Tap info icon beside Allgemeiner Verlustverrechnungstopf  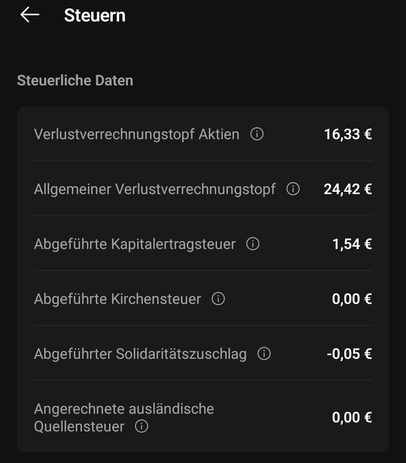pos(293,189)
